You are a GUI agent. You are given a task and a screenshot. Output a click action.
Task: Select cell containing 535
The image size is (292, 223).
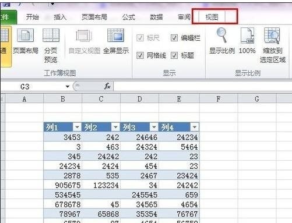click(101, 175)
